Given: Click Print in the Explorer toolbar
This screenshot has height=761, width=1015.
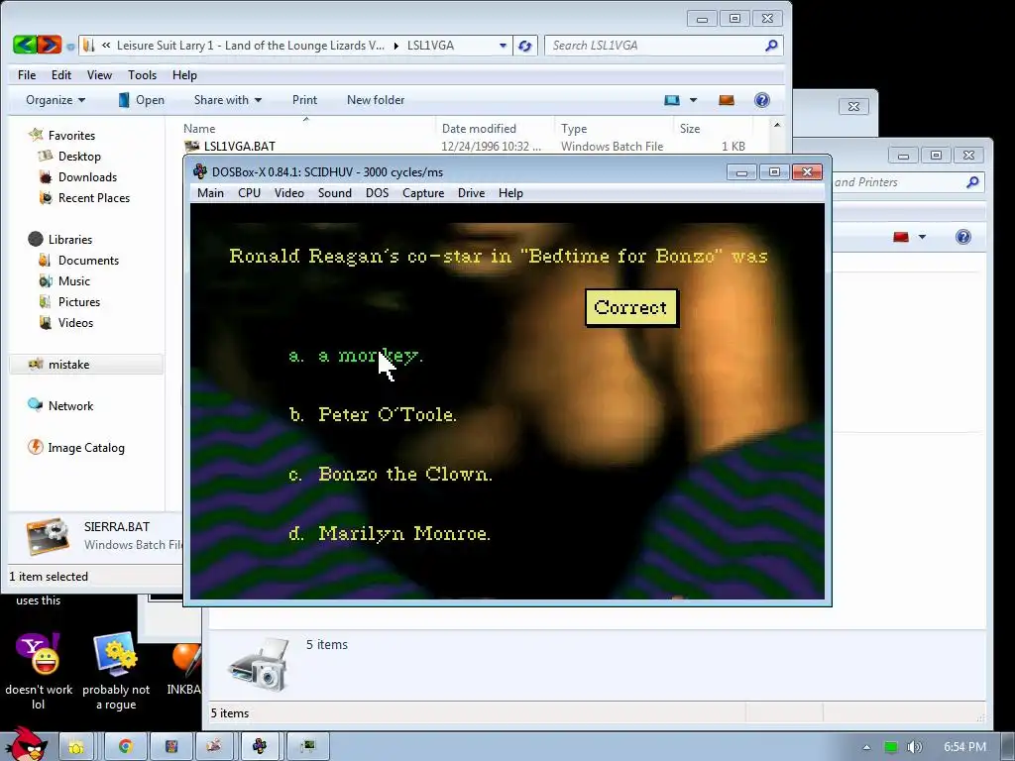Looking at the screenshot, I should [304, 100].
